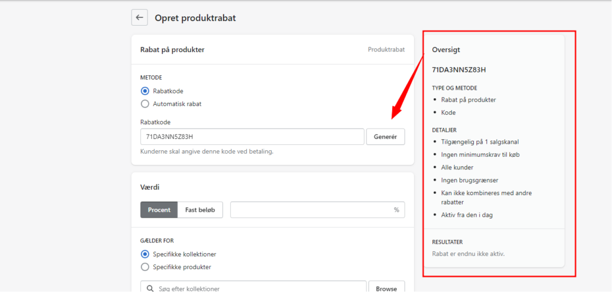This screenshot has width=612, height=292.
Task: Go back using the arrow button
Action: coord(139,17)
